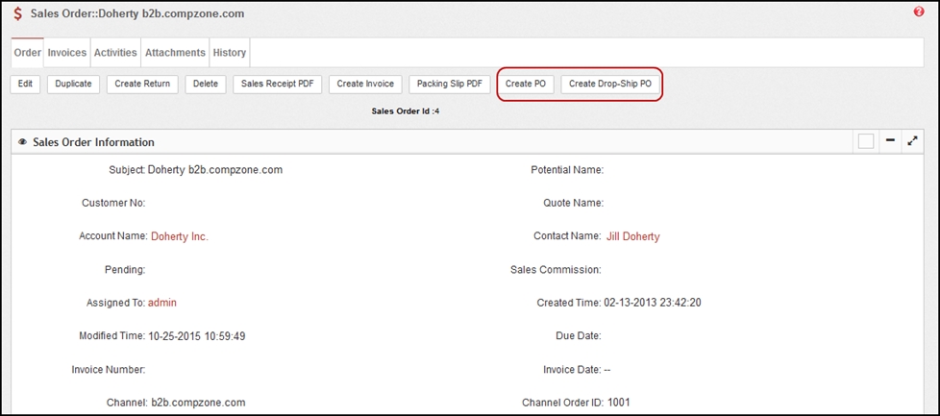This screenshot has height=416, width=940.
Task: Select the Quote Name label
Action: coord(573,204)
